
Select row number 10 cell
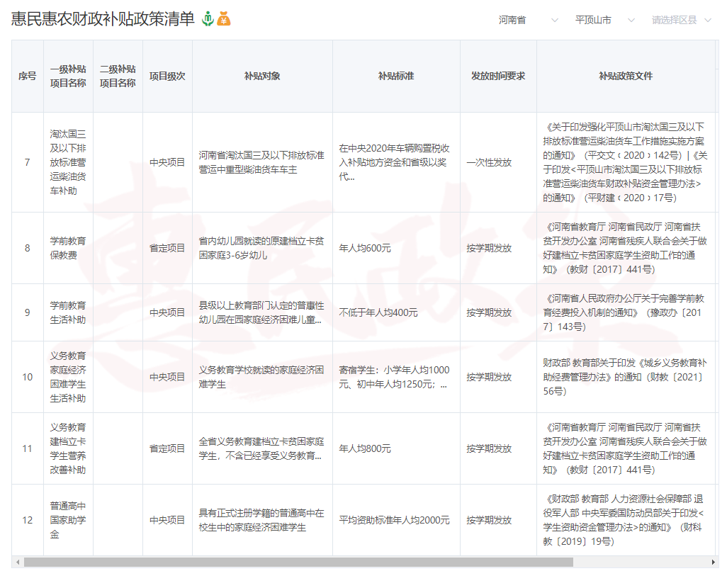coord(28,377)
